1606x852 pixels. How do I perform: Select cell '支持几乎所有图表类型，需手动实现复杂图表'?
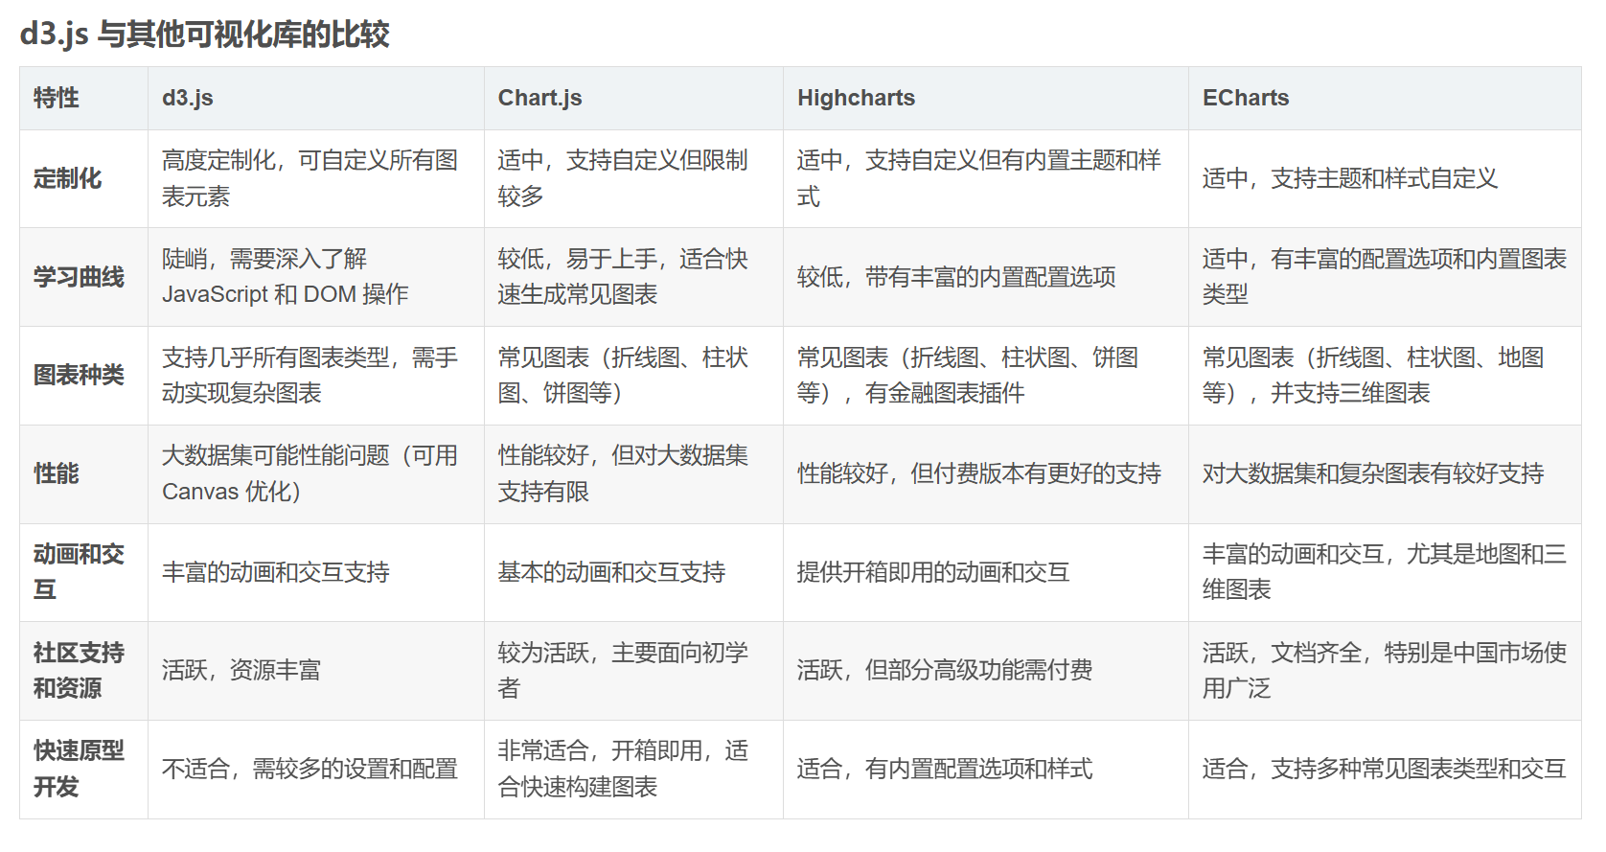coord(316,375)
